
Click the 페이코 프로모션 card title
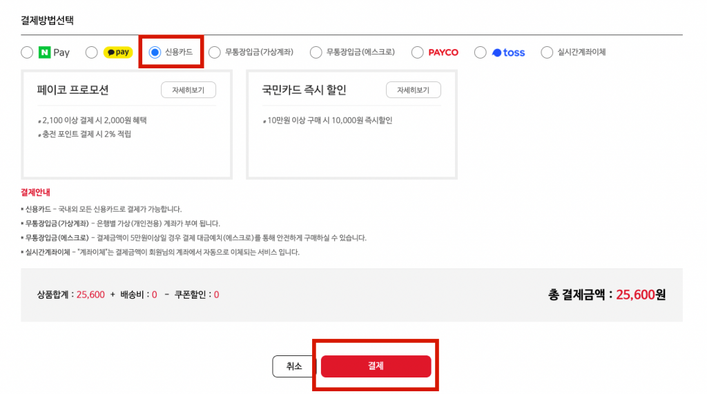(73, 90)
